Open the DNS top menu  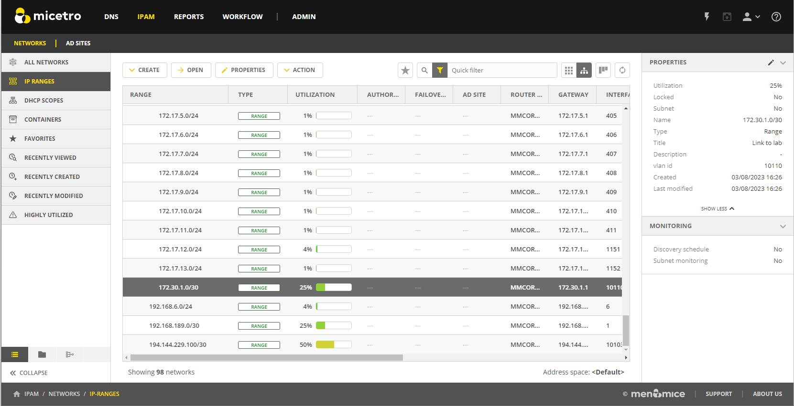[x=111, y=17]
